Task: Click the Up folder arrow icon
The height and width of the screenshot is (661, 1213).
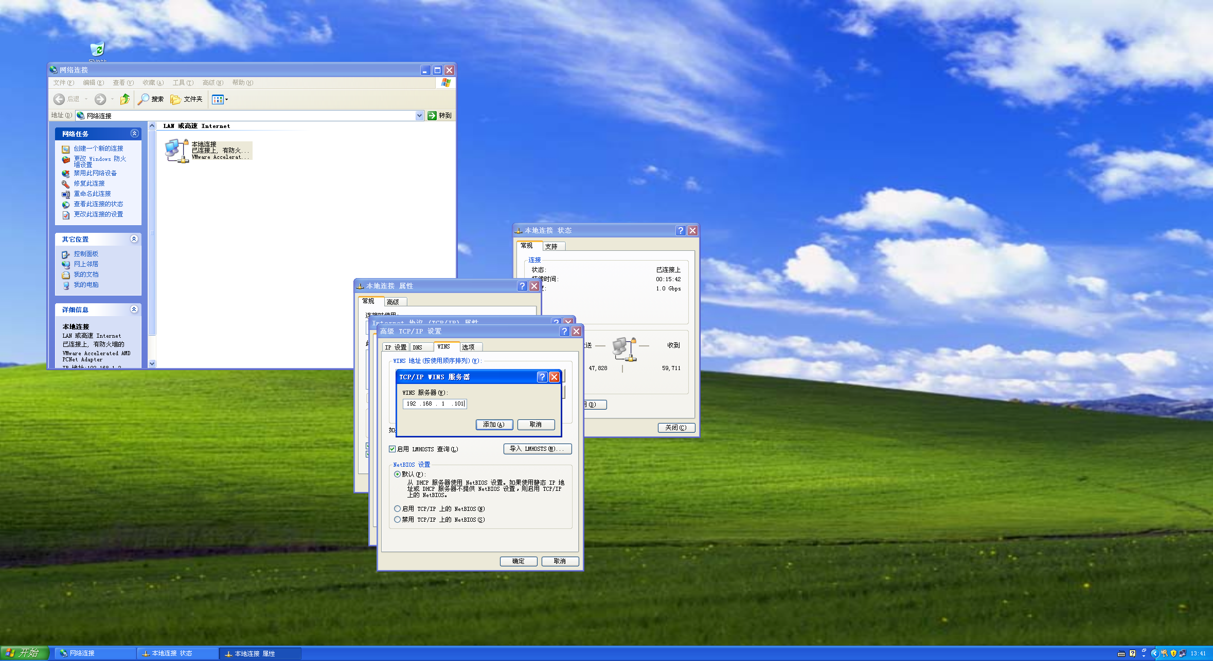Action: pyautogui.click(x=124, y=99)
